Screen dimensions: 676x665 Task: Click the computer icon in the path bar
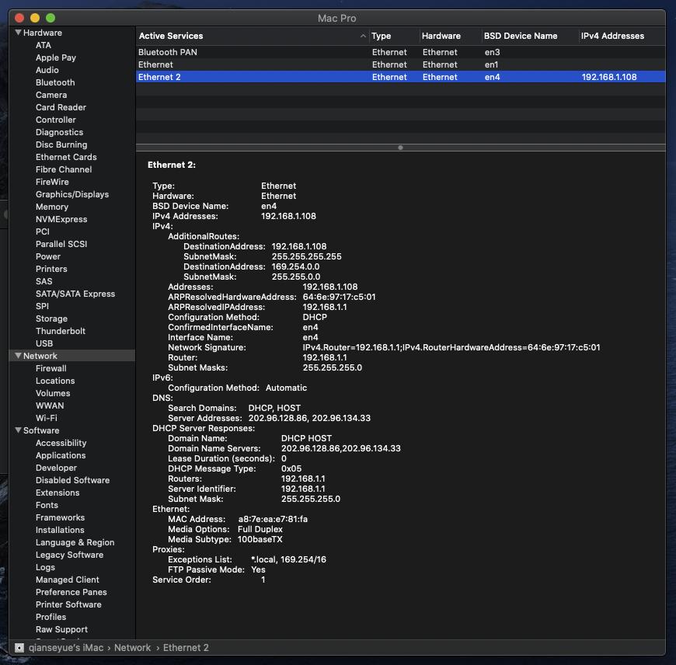click(19, 647)
